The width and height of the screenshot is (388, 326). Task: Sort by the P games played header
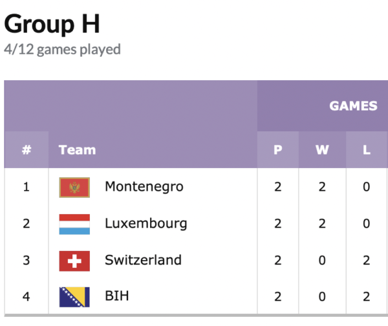click(x=278, y=150)
